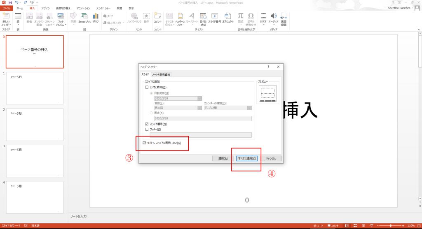This screenshot has height=229, width=422.
Task: Click the footer text input field
Action: point(201,135)
